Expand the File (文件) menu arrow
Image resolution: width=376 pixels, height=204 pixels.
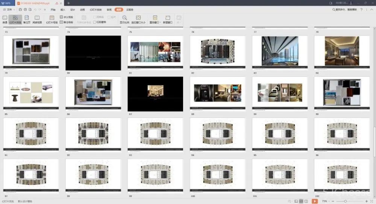(x=14, y=10)
